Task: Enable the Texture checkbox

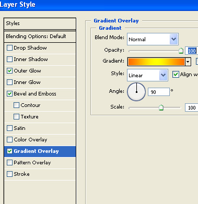Action: click(16, 117)
